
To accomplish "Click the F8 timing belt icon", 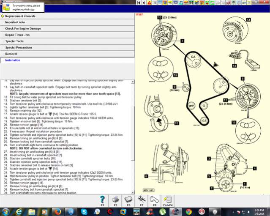I will click(155, 201).
